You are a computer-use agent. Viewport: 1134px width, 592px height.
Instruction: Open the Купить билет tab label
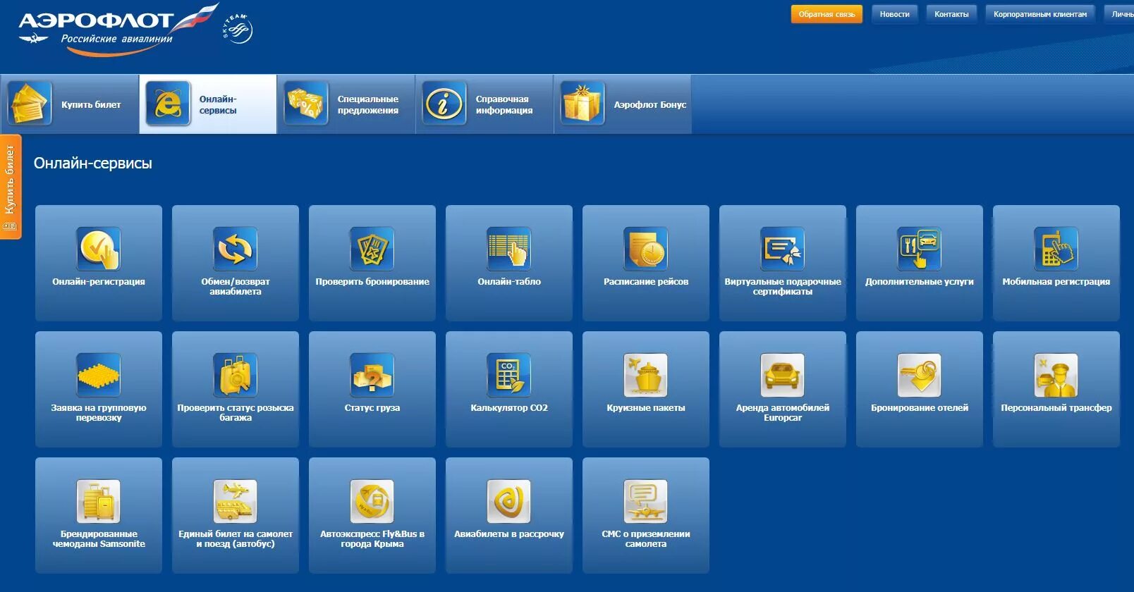pos(91,104)
